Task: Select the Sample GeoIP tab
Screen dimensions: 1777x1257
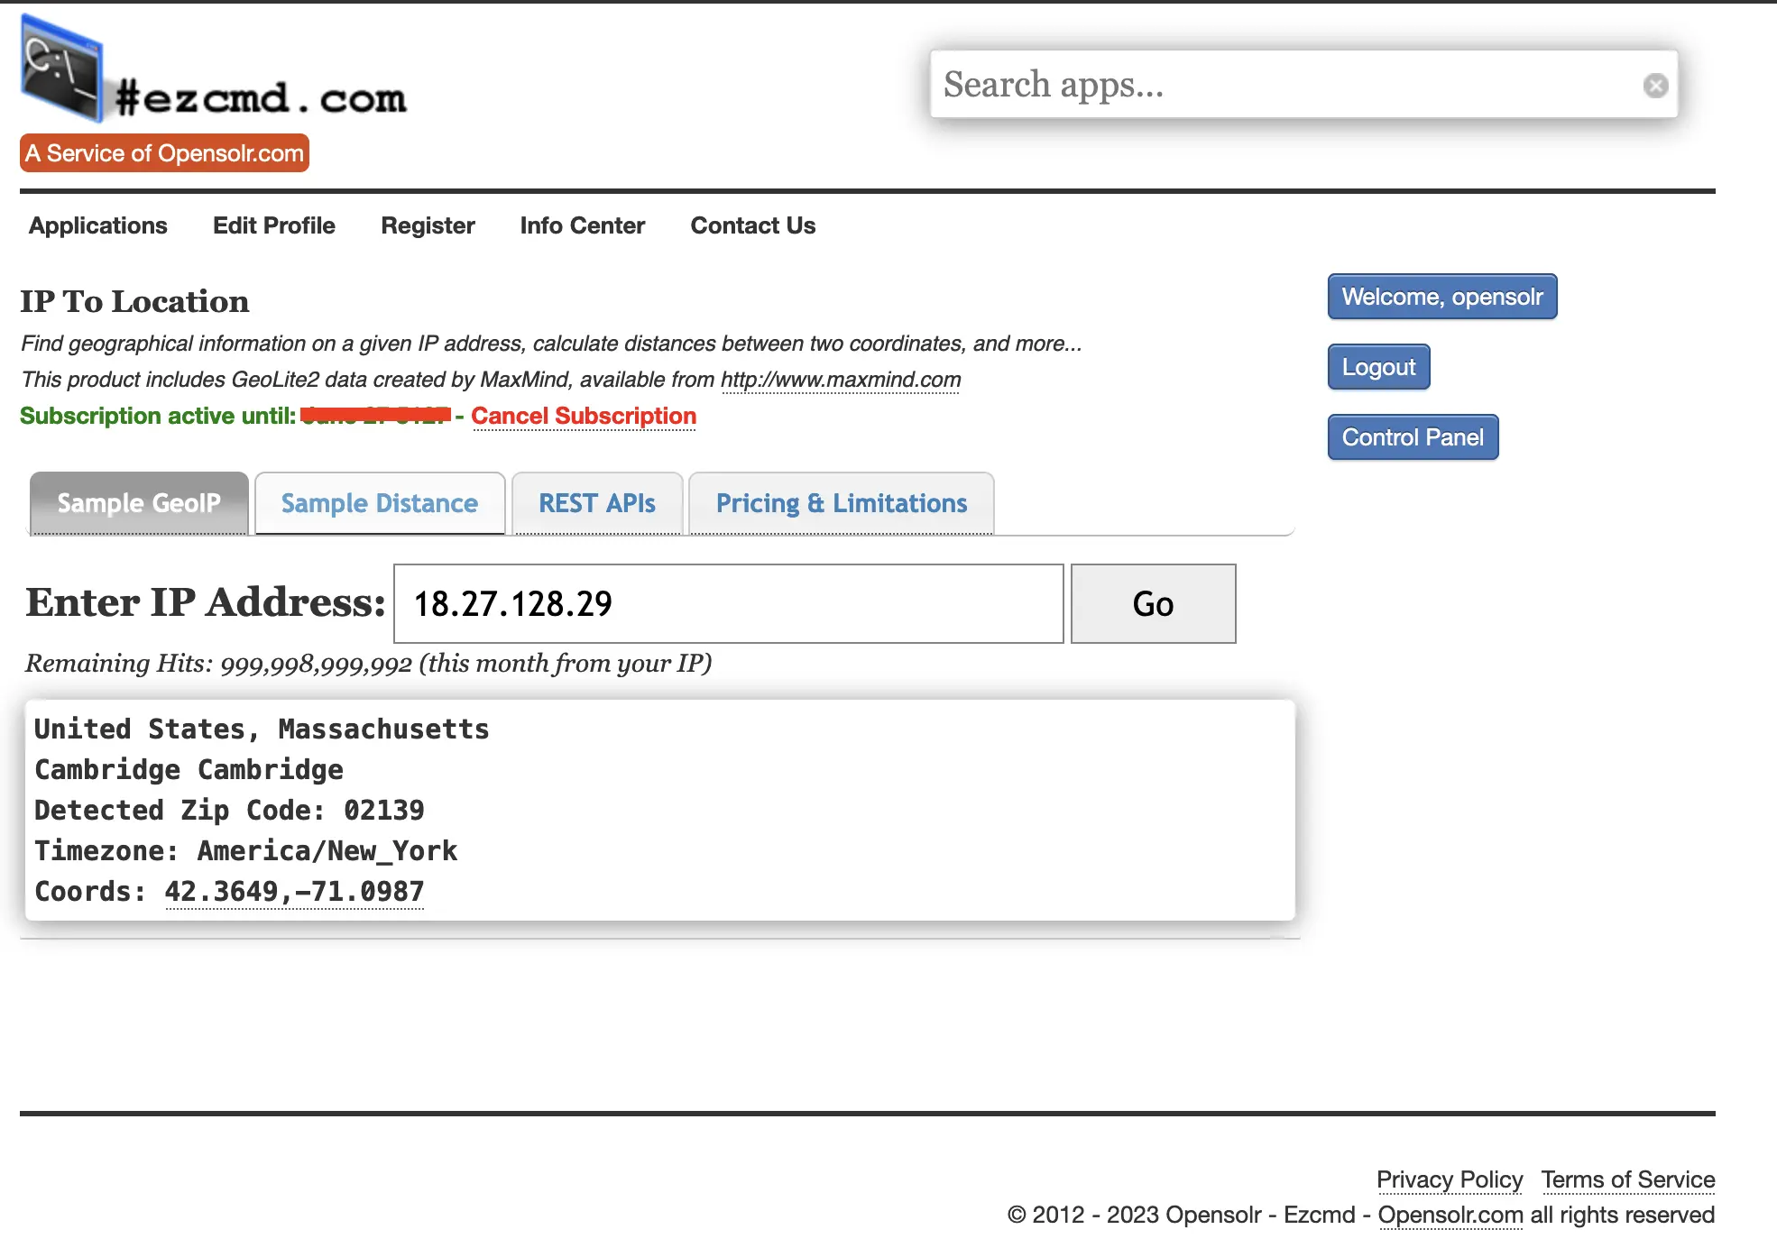Action: 139,503
